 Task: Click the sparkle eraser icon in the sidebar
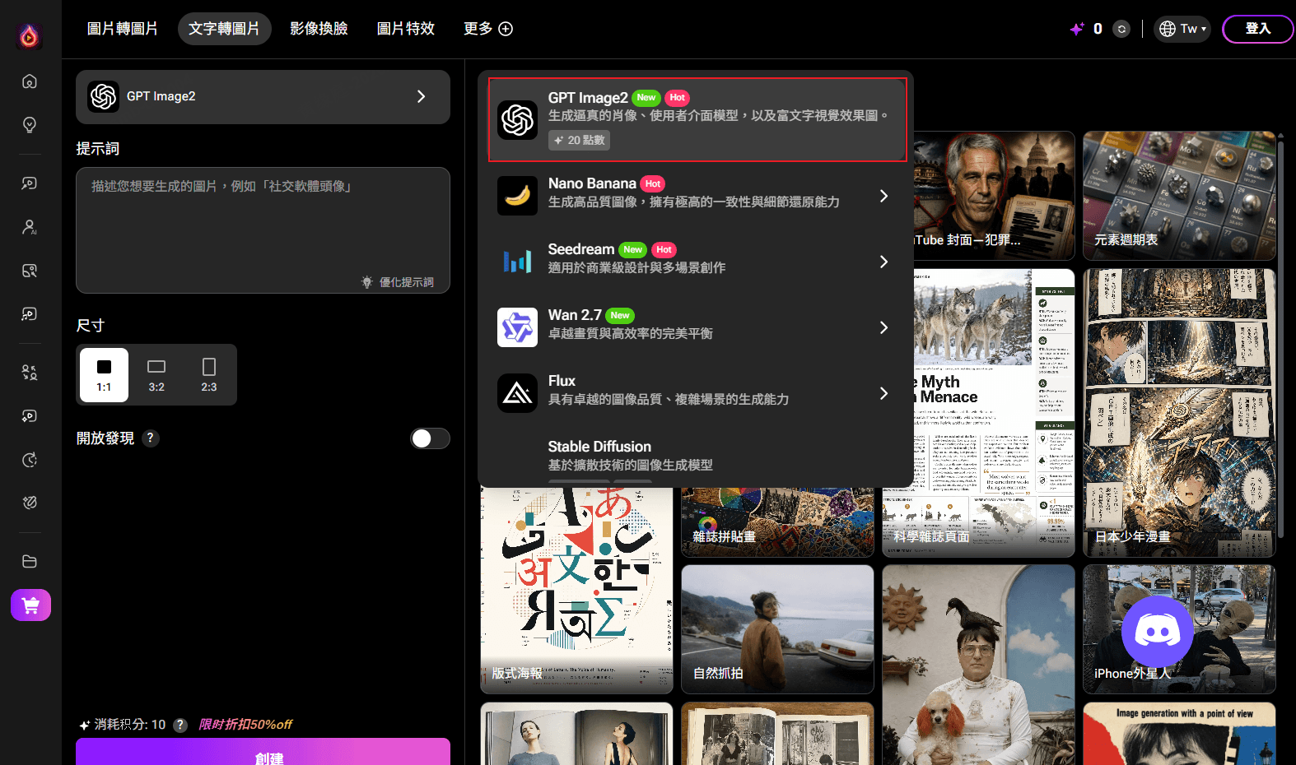(x=30, y=503)
